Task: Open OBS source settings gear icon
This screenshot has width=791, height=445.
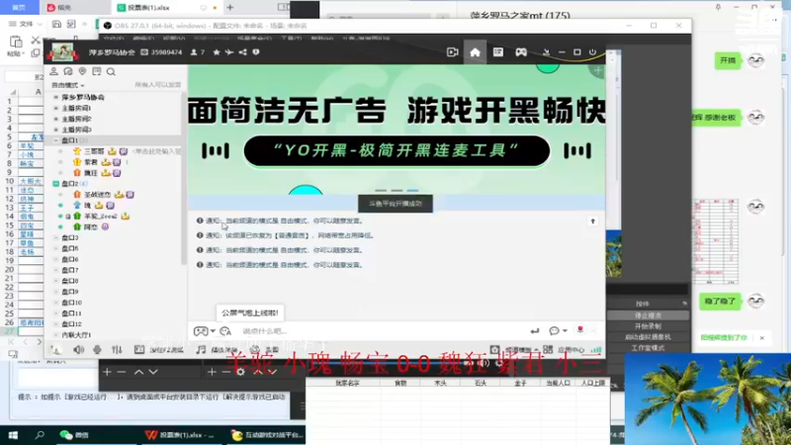Action: pyautogui.click(x=240, y=372)
